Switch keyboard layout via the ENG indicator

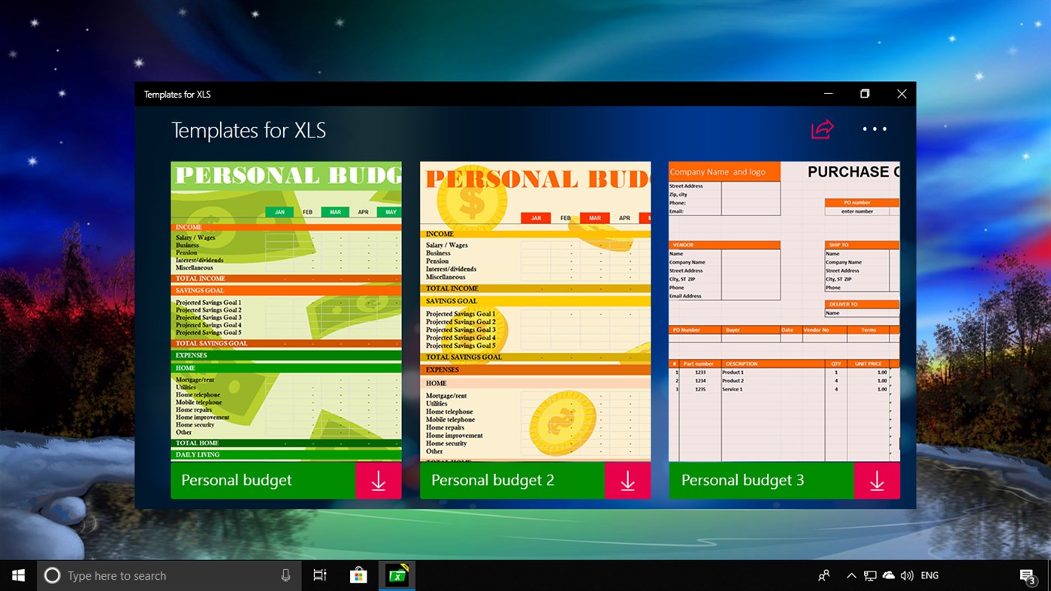coord(929,575)
